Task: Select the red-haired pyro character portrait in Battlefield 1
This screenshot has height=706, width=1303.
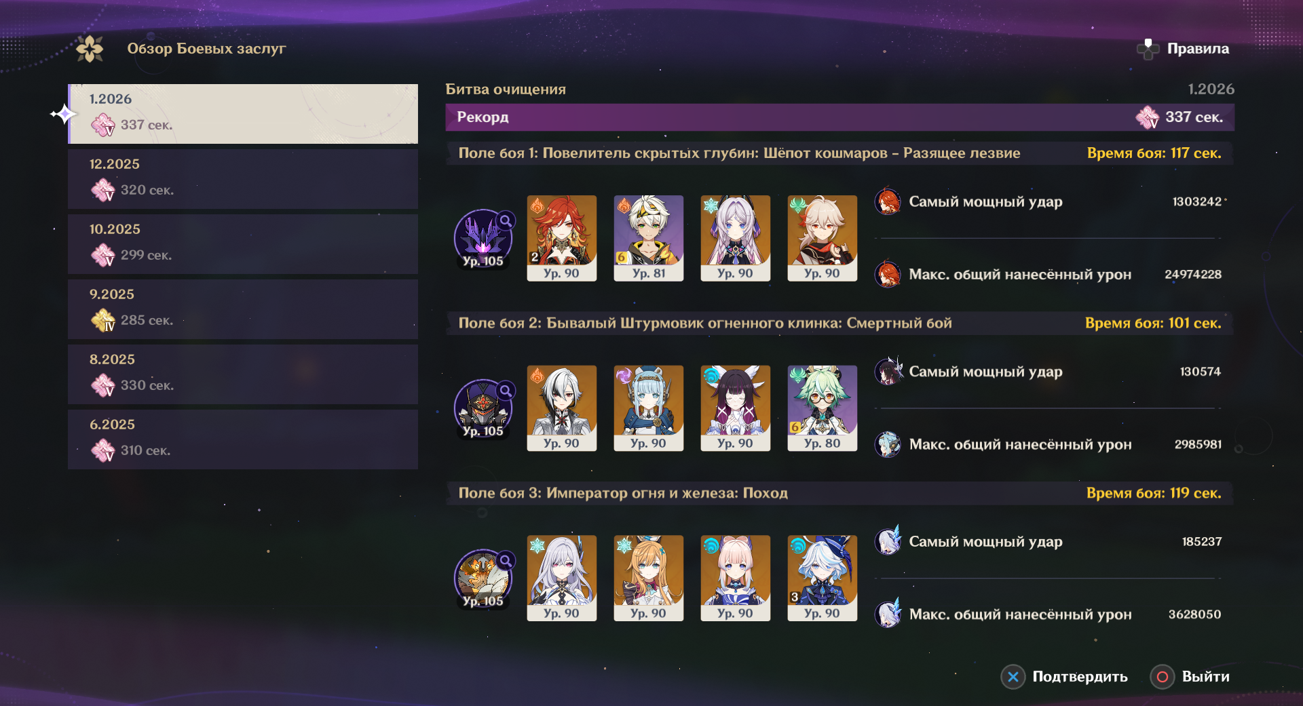Action: 562,238
